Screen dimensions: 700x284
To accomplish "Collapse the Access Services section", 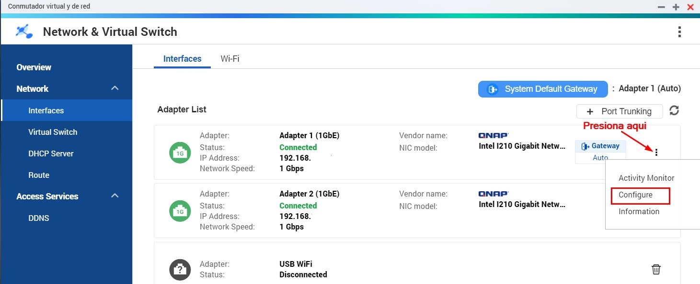I will point(115,196).
